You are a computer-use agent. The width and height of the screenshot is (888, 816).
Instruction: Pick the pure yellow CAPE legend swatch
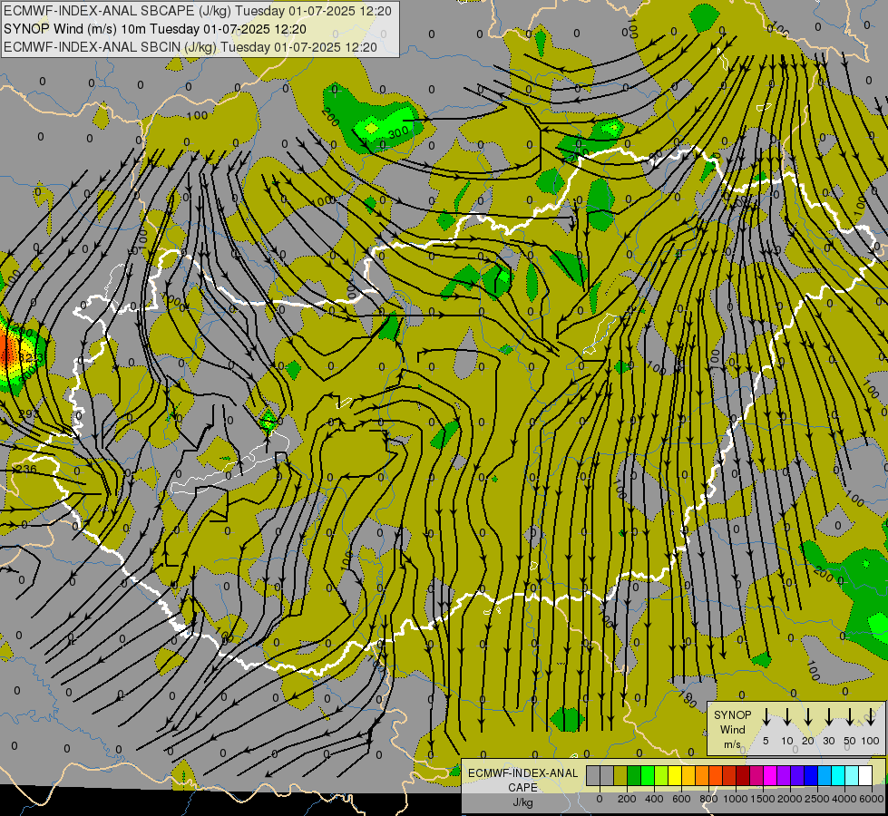click(x=675, y=775)
